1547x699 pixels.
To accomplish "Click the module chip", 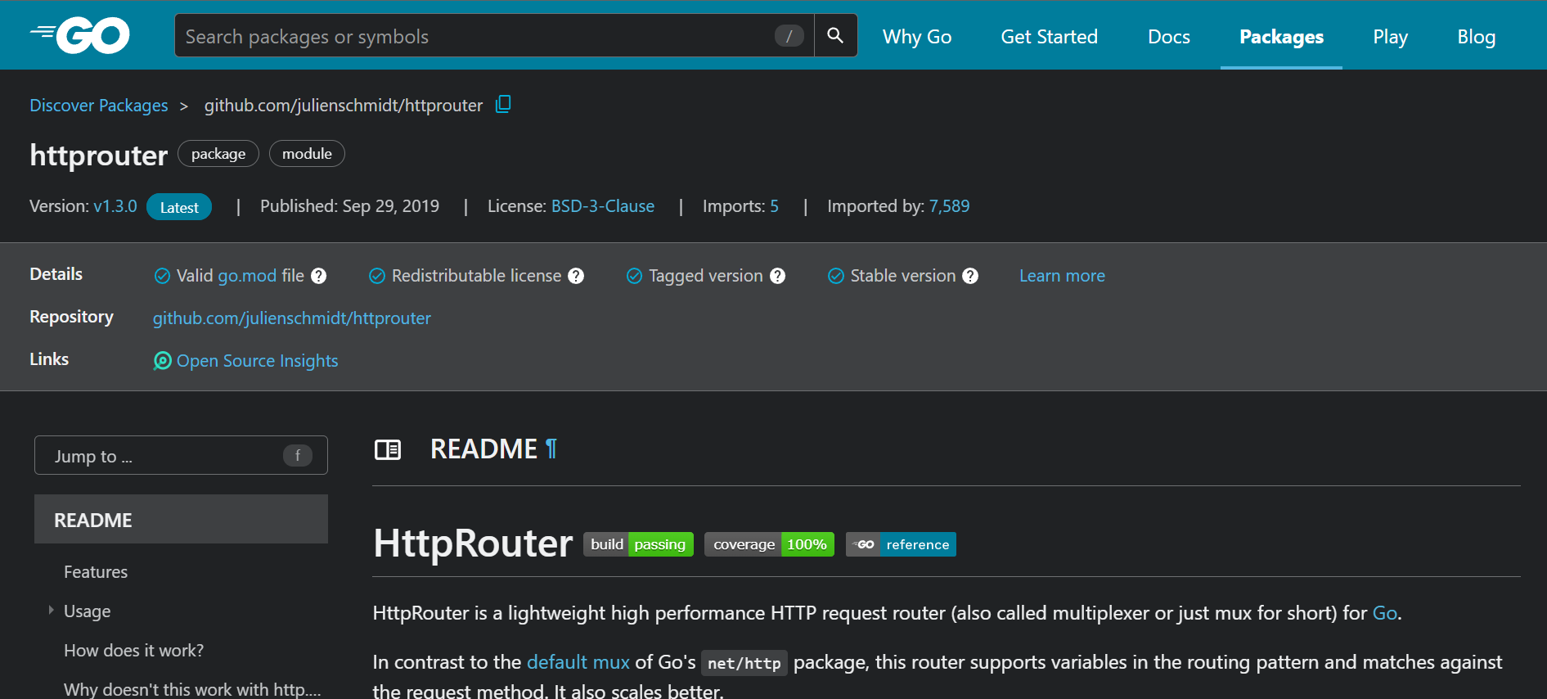I will point(307,154).
